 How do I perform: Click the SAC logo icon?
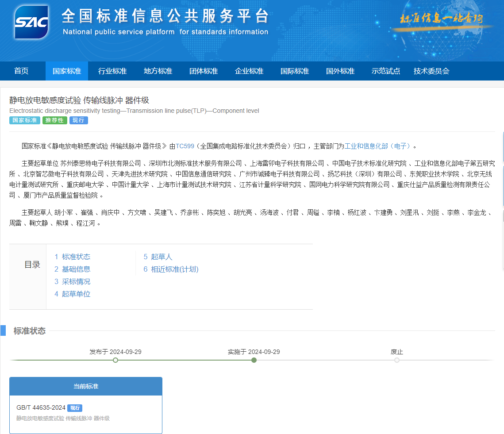pyautogui.click(x=31, y=22)
